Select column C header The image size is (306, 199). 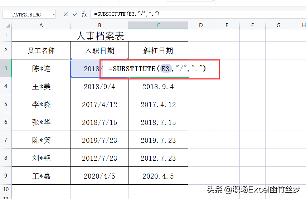158,25
